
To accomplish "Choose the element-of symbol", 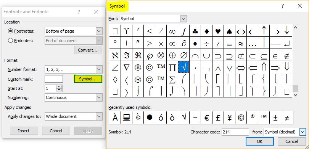I will 275,55.
